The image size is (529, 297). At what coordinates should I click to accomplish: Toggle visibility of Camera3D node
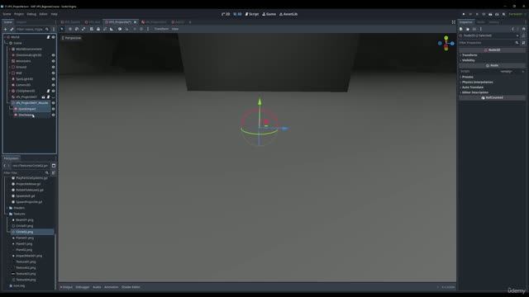click(53, 85)
